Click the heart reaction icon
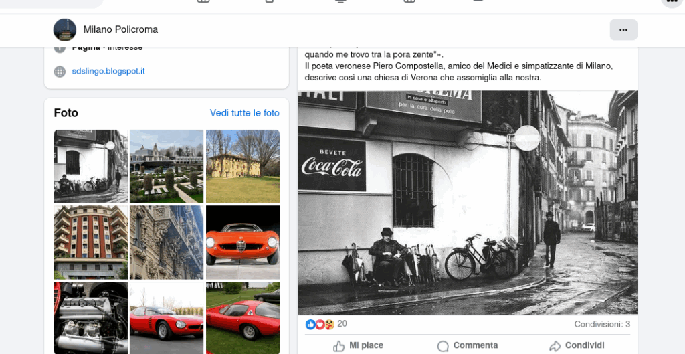The height and width of the screenshot is (354, 685). click(320, 325)
